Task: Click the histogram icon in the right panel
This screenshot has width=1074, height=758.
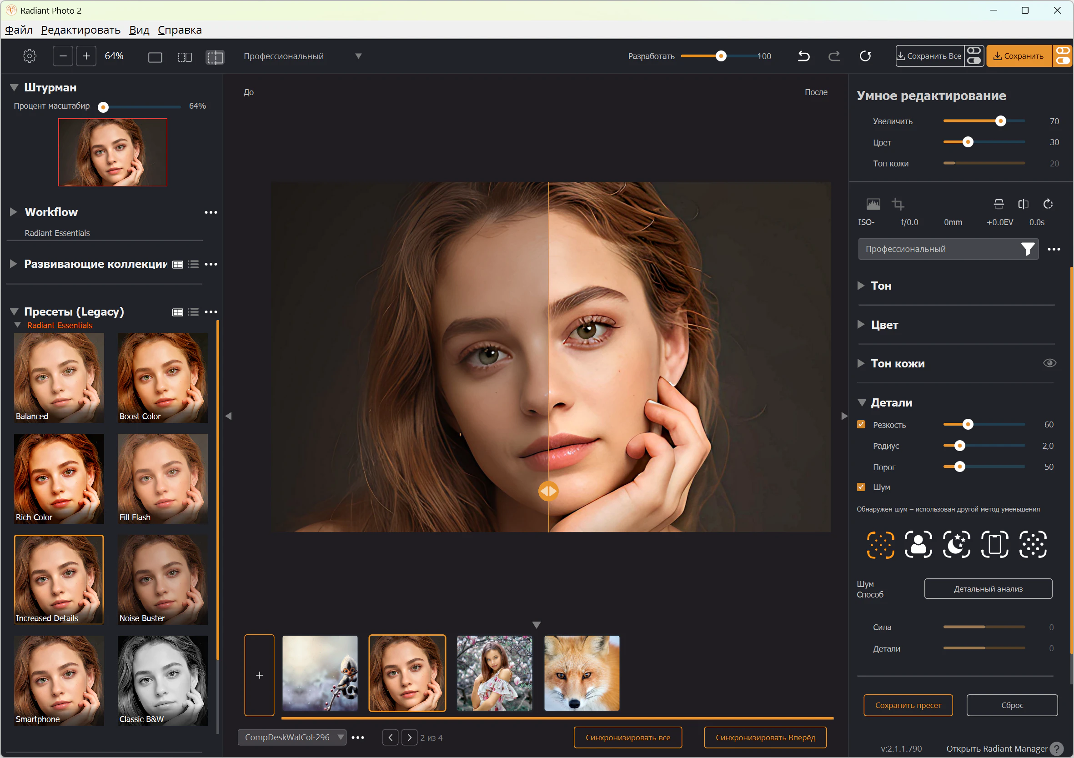Action: pos(873,204)
